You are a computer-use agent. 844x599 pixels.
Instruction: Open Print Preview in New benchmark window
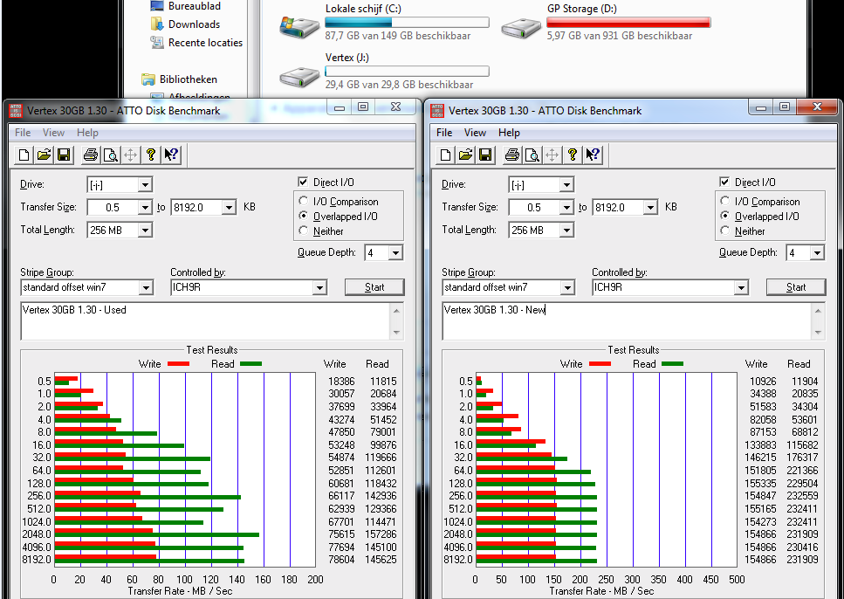[532, 155]
